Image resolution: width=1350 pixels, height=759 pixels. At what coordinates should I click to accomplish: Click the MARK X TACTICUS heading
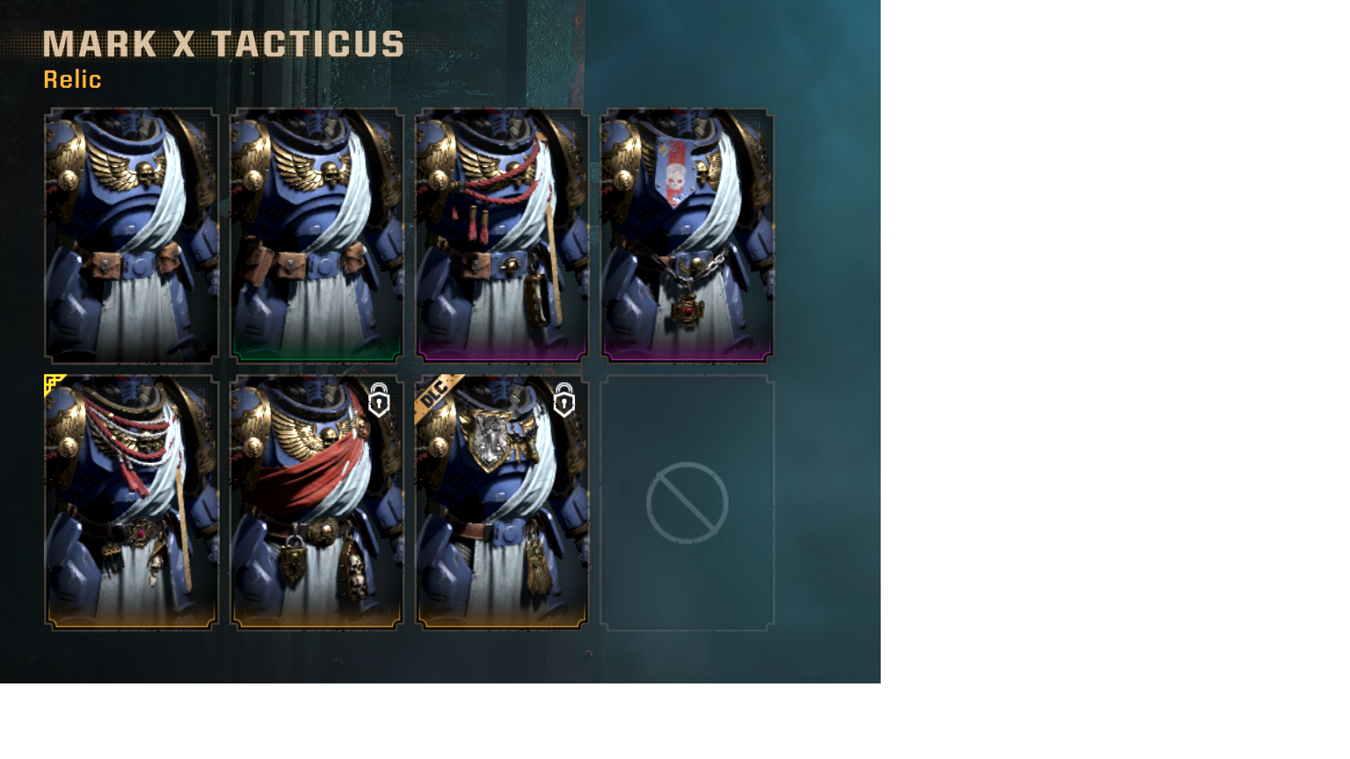pyautogui.click(x=224, y=44)
